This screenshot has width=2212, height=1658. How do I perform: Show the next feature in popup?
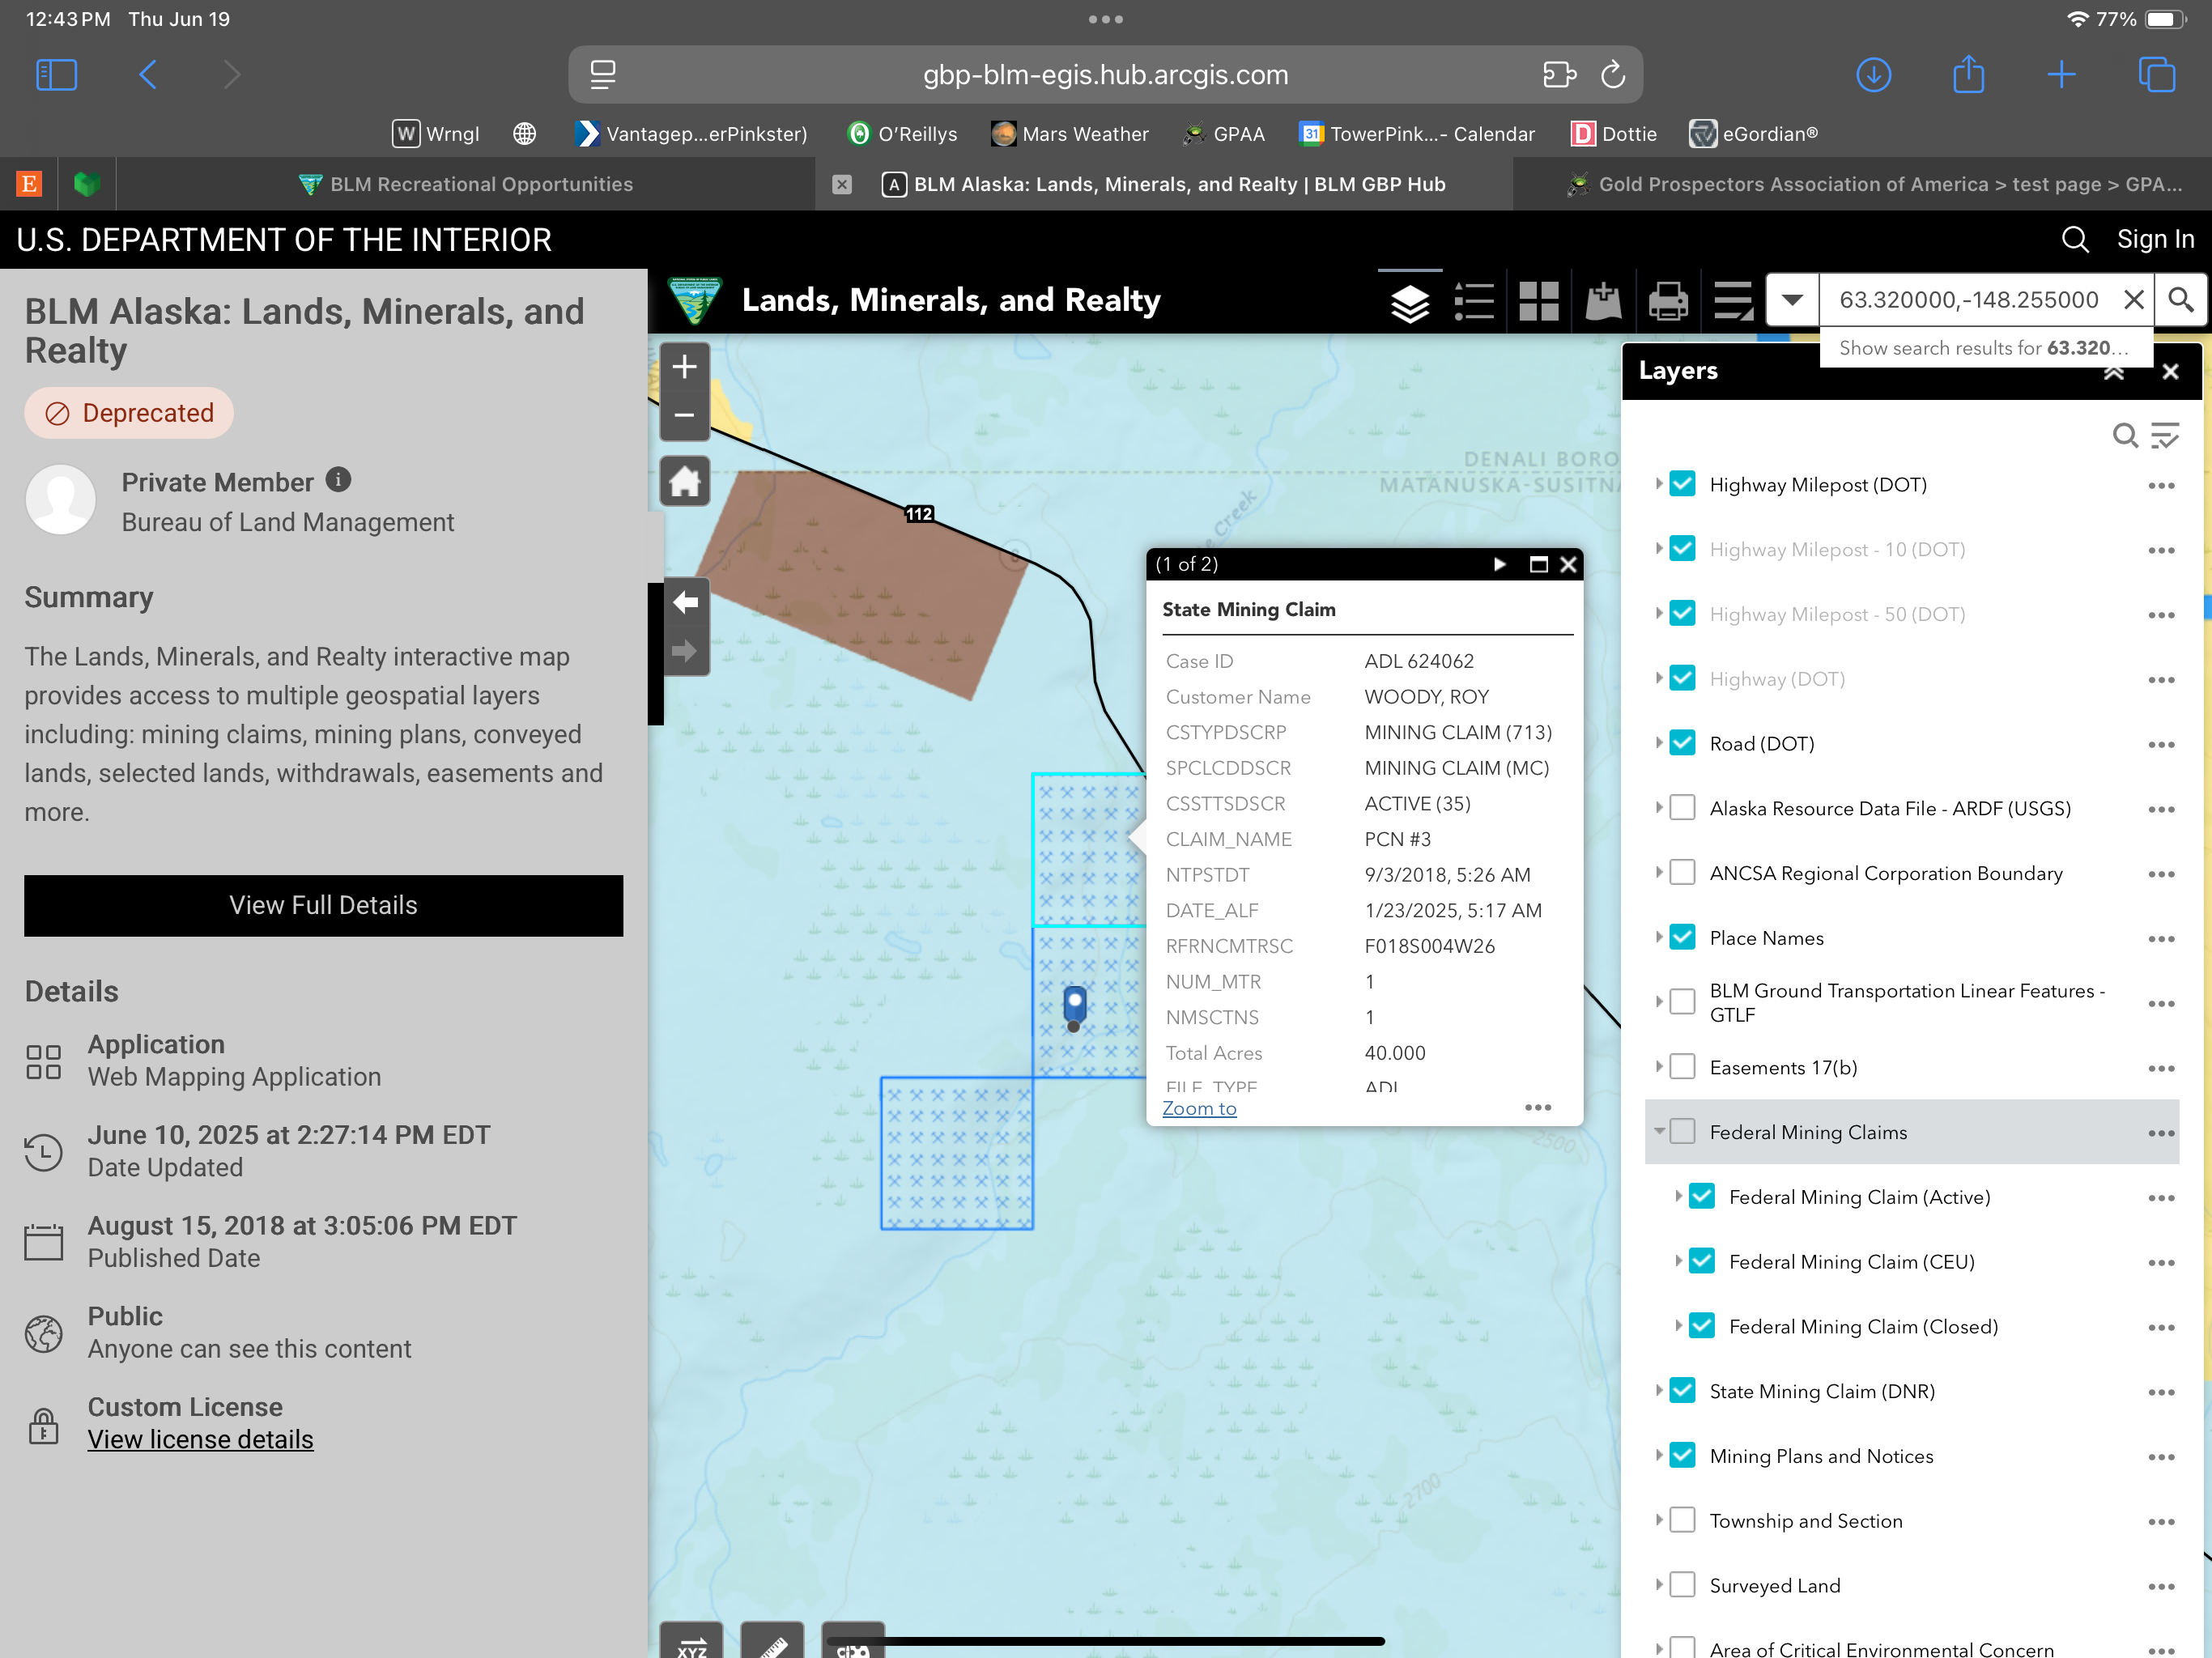coord(1499,564)
